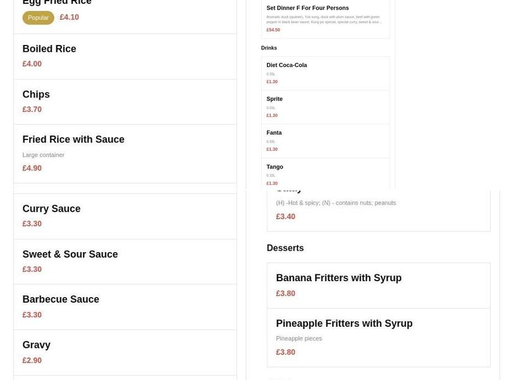Click the £54.50 set dinner price
This screenshot has width=506, height=380.
click(273, 30)
